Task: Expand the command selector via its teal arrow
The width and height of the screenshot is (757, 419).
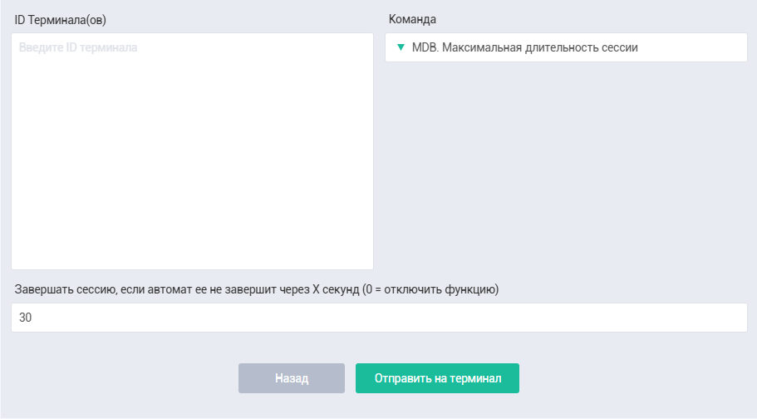Action: click(401, 47)
